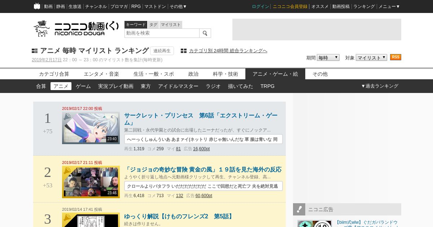The height and width of the screenshot is (227, 433).
Task: Click the 連続再生 button
Action: coord(162,51)
